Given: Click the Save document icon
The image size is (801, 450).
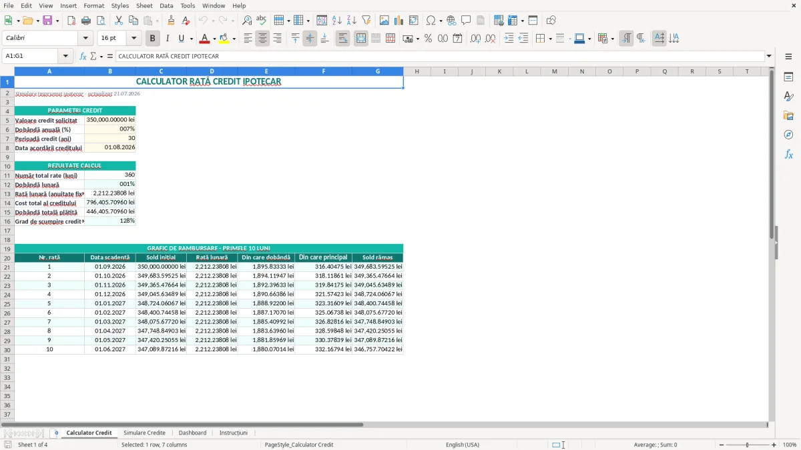Looking at the screenshot, I should [47, 21].
